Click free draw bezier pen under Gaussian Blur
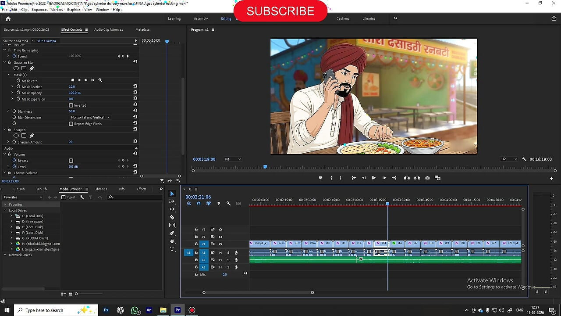561x316 pixels. (32, 68)
